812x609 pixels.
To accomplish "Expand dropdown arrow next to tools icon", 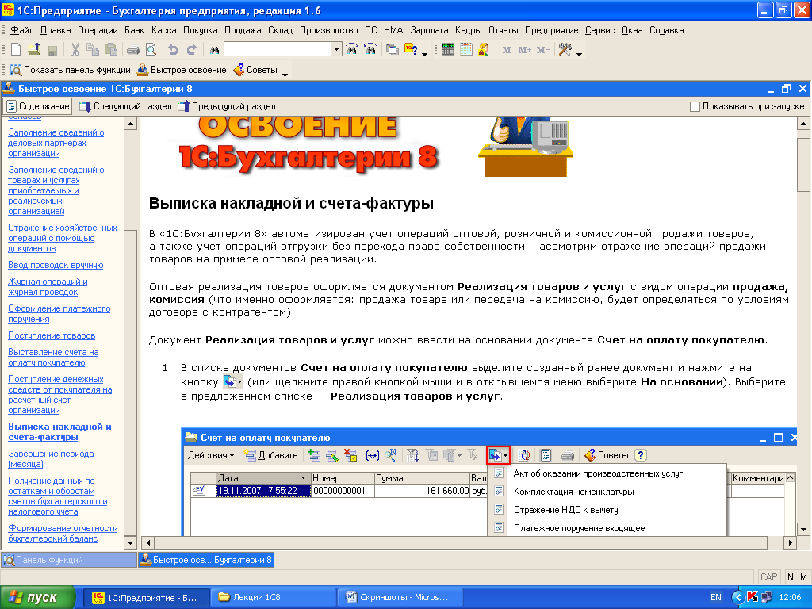I will point(579,53).
